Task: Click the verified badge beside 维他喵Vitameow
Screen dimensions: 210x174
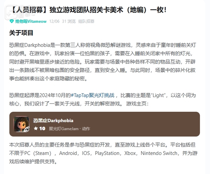Action: click(11, 21)
